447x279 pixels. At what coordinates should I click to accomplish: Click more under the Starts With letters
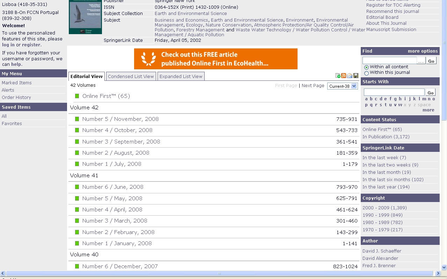click(x=428, y=110)
